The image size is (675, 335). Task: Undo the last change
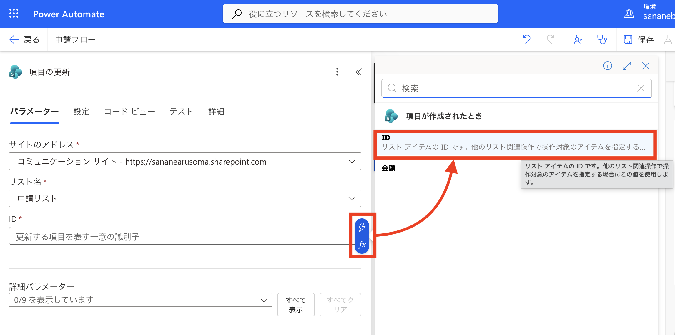(x=527, y=39)
